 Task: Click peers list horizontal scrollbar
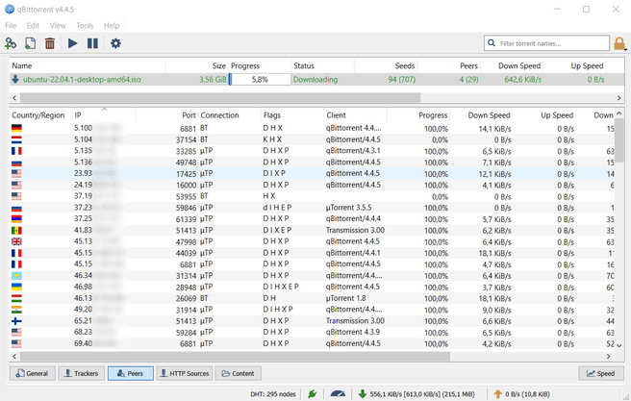pyautogui.click(x=235, y=357)
